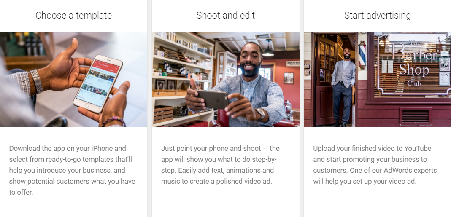The image size is (451, 217).
Task: Click the framed picture on the red wall
Action: pos(289,78)
